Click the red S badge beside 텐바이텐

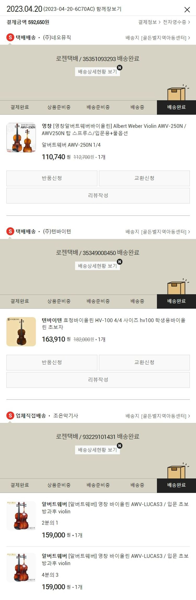(10, 231)
